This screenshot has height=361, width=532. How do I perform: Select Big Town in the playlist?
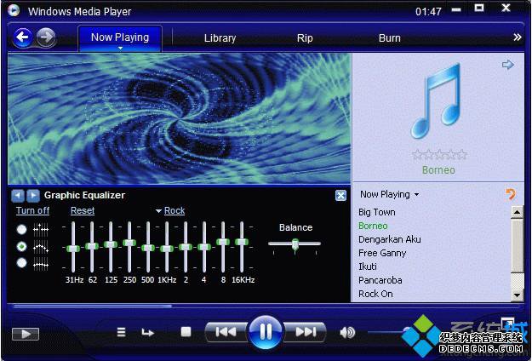(x=376, y=212)
